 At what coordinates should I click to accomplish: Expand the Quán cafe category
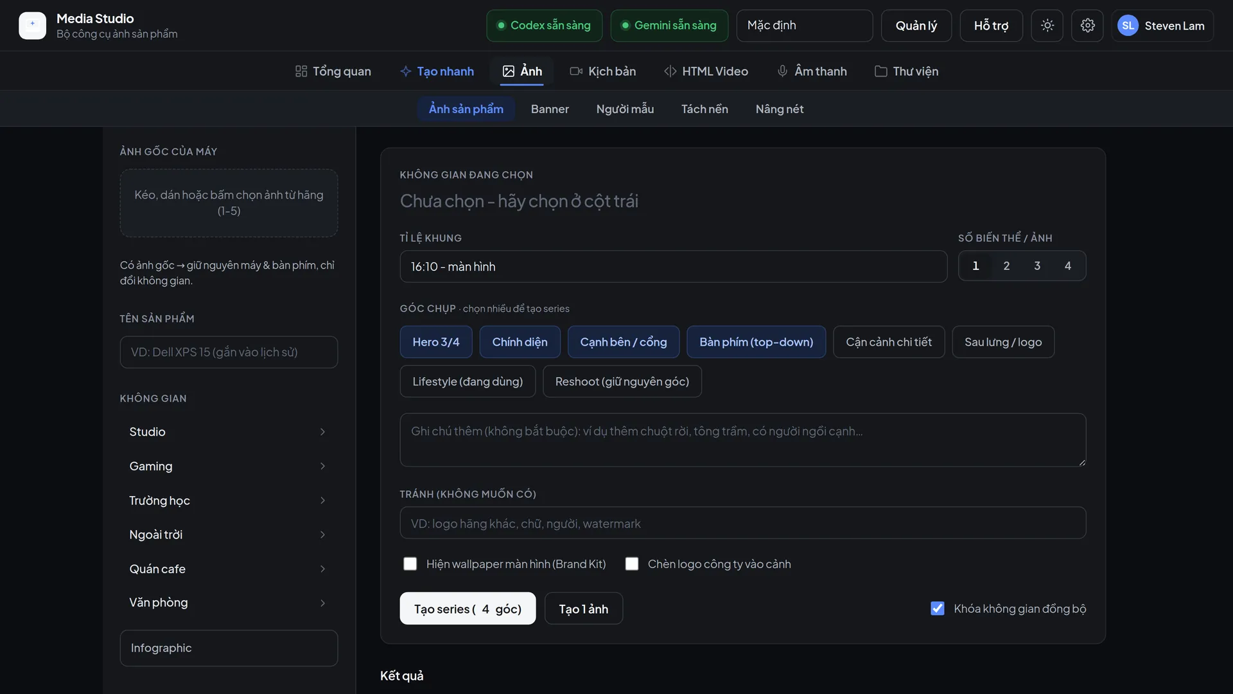pyautogui.click(x=229, y=569)
